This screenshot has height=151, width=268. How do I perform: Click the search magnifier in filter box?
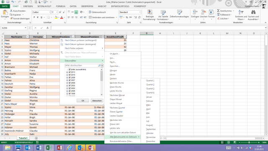point(99,65)
